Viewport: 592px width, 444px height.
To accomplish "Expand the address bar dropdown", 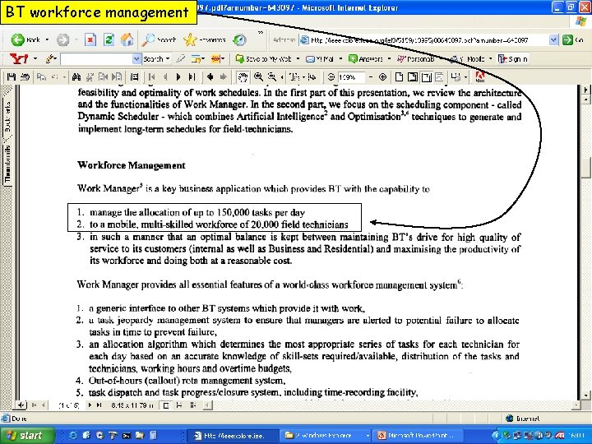I will 553,40.
